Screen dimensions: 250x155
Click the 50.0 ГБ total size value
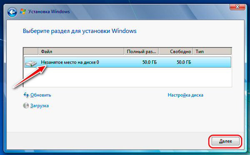(x=150, y=62)
